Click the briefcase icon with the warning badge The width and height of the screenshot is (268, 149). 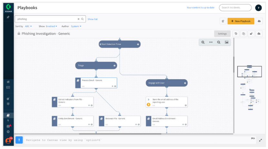(8, 126)
